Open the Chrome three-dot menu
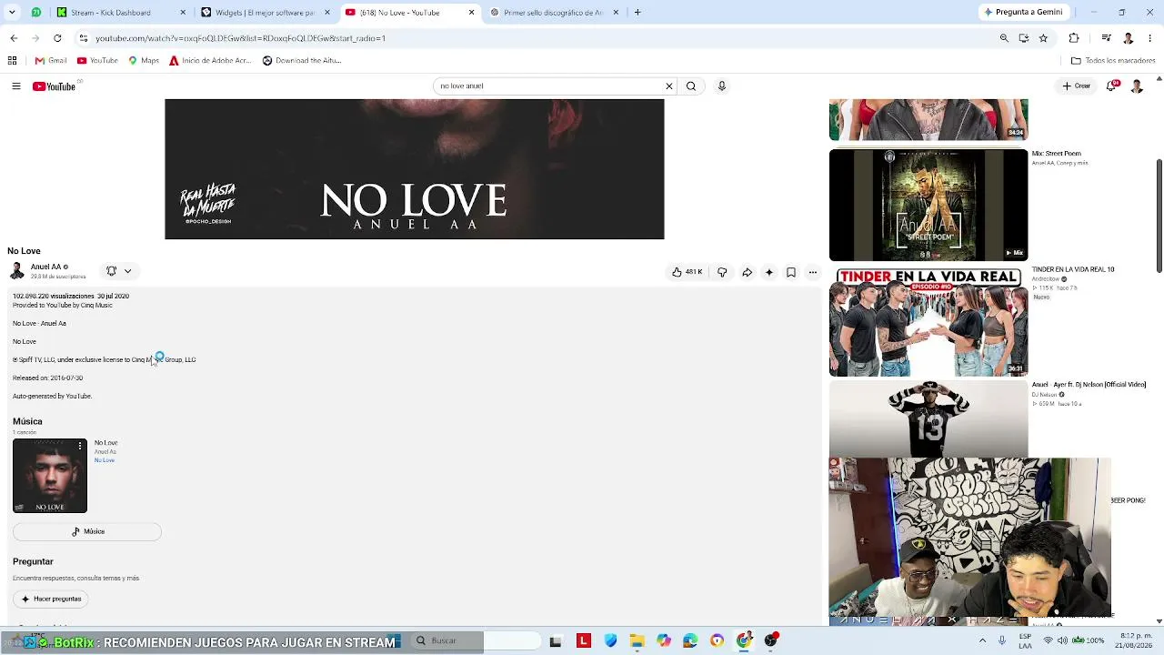Viewport: 1164px width, 655px height. [1149, 38]
